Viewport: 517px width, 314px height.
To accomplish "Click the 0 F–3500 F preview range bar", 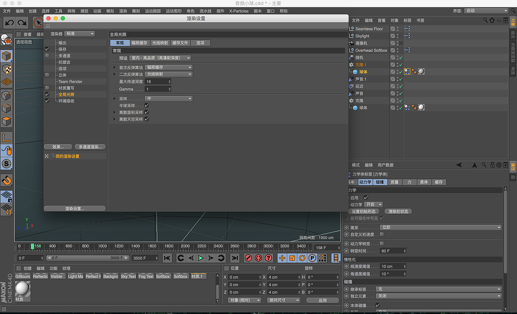I will 88,258.
